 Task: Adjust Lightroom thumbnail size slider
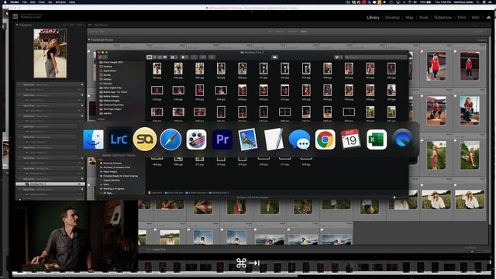pos(472,251)
